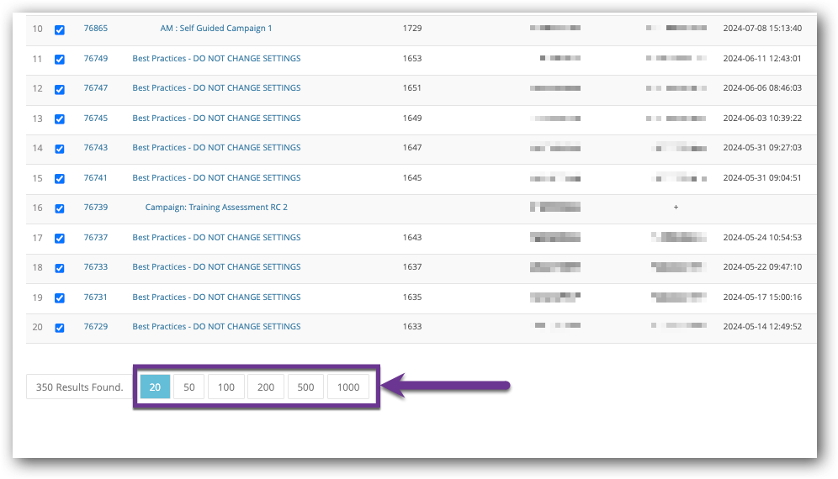Click timestamp 2024-07-08 15:13:40
838x479 pixels.
762,29
